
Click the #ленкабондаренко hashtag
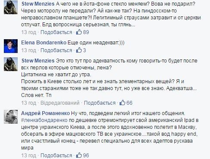44,120
